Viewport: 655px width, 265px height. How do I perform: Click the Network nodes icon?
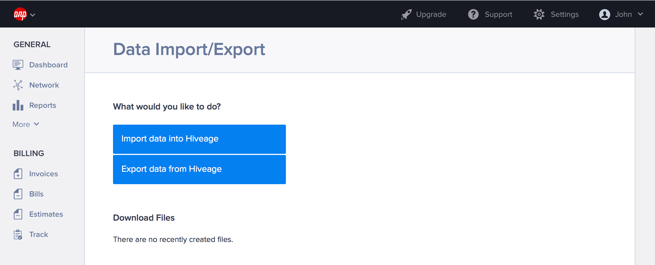[x=18, y=85]
